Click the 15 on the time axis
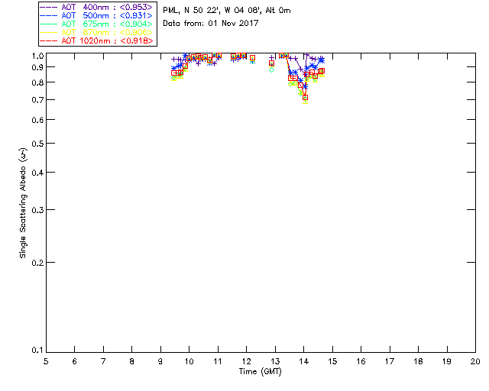 [x=332, y=361]
